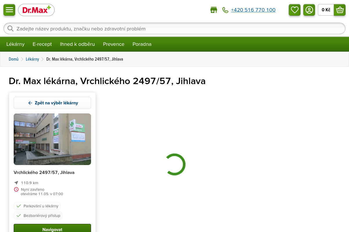Open the user account icon
Viewport: 349px width, 232px height.
[309, 10]
